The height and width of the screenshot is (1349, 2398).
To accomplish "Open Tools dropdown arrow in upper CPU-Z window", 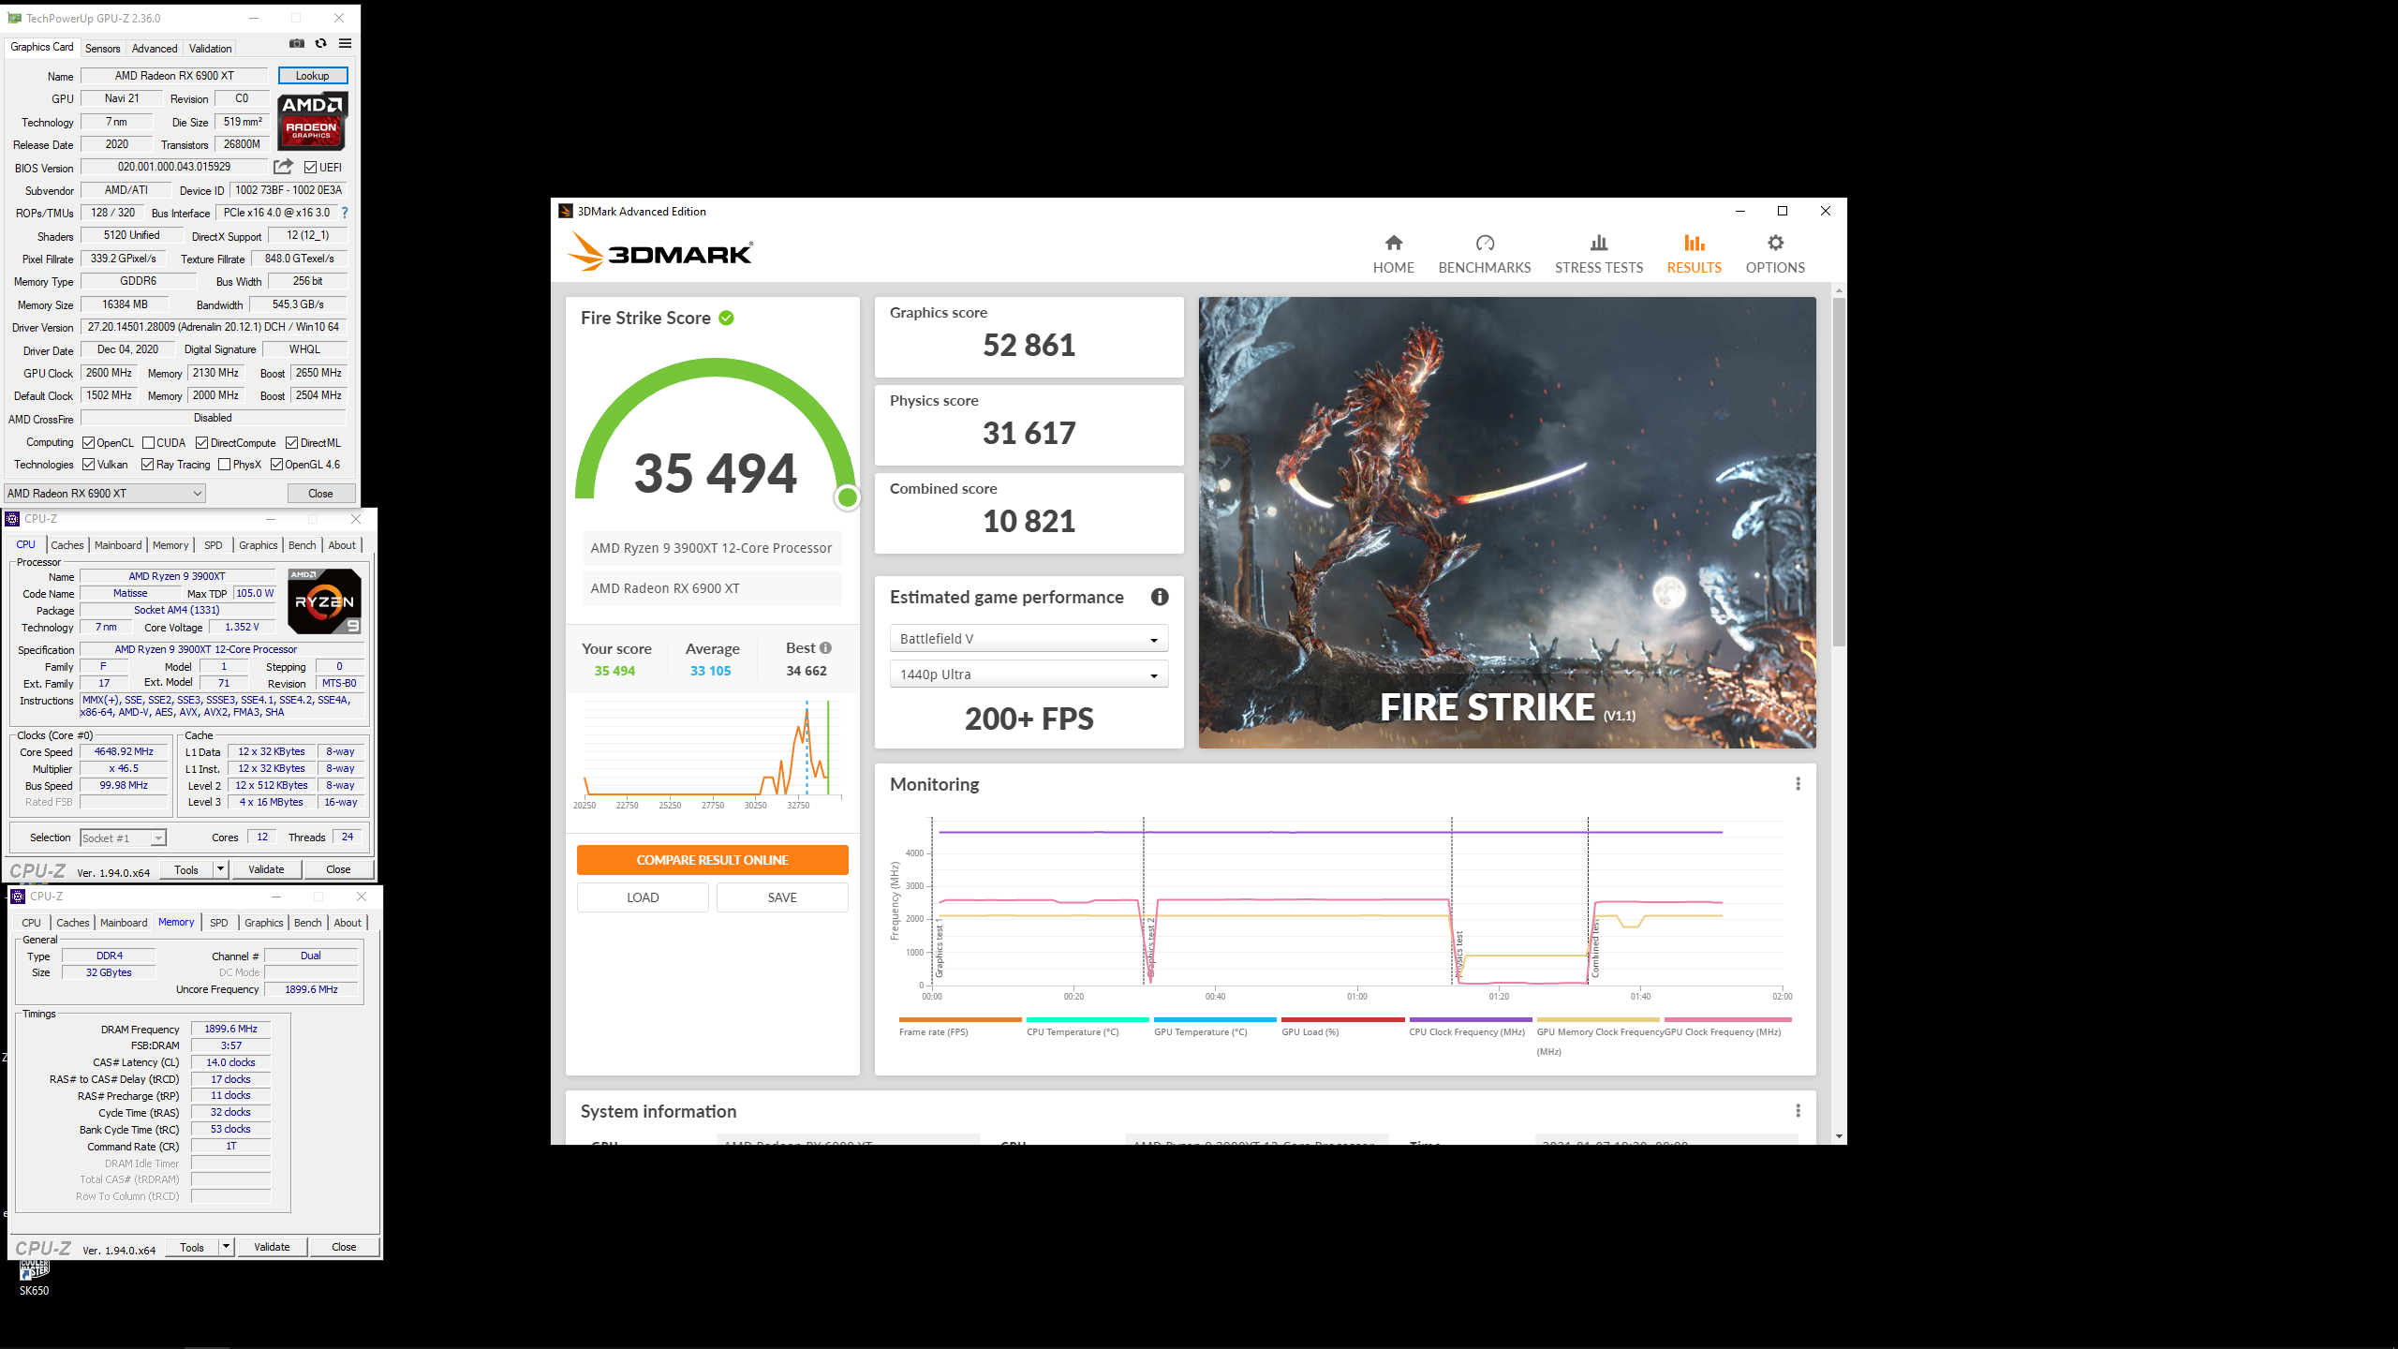I will (220, 869).
